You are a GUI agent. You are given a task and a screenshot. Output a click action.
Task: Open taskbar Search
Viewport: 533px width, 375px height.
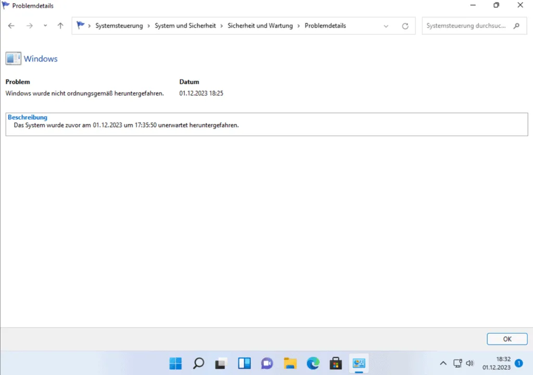point(198,363)
